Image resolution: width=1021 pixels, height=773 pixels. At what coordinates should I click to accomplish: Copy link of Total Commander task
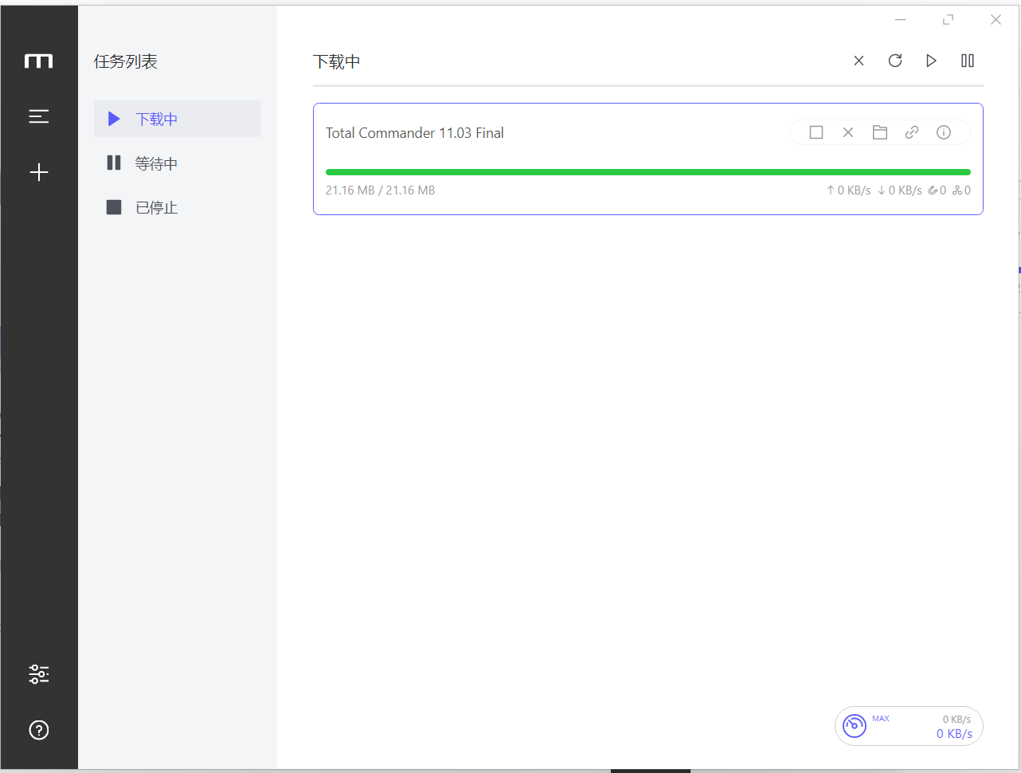pyautogui.click(x=912, y=132)
